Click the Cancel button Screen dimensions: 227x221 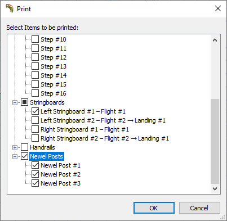199,208
